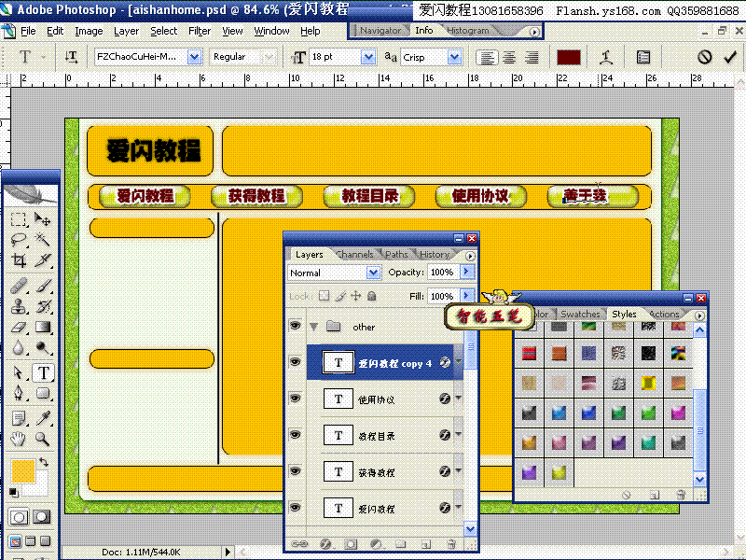This screenshot has width=746, height=560.
Task: Switch to the Swatches tab
Action: (x=580, y=315)
